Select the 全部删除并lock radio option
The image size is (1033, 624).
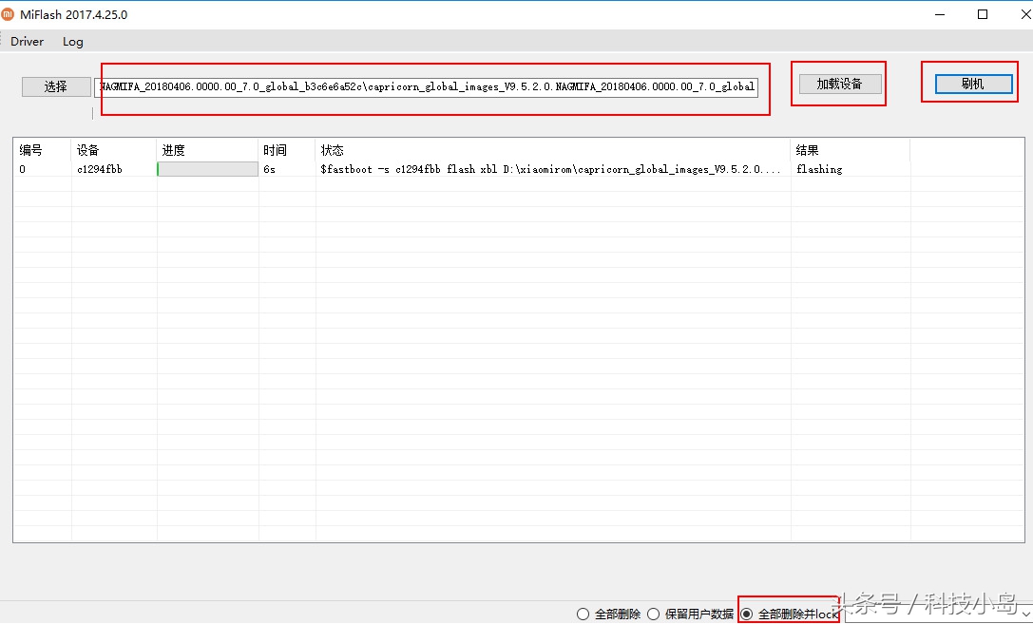(746, 614)
